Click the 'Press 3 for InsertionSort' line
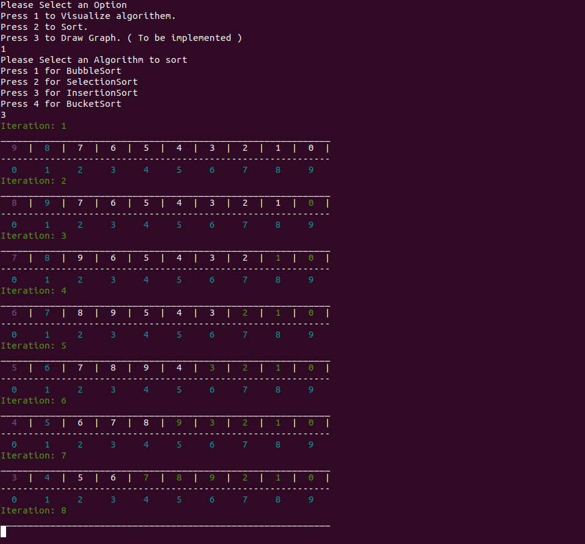Image resolution: width=585 pixels, height=544 pixels. click(69, 93)
